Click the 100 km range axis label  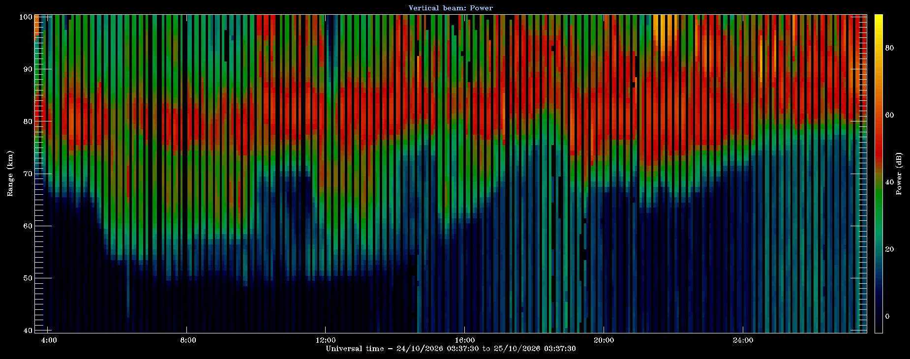26,17
